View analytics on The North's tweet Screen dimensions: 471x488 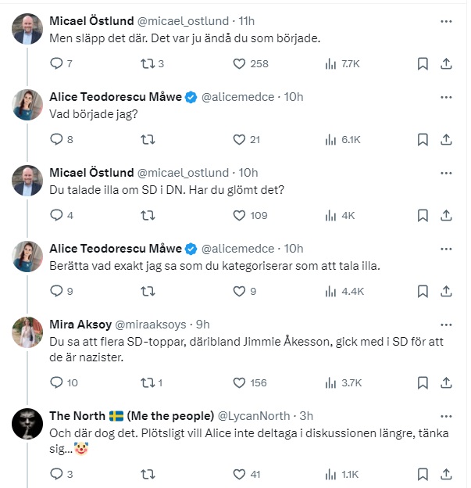pos(330,473)
